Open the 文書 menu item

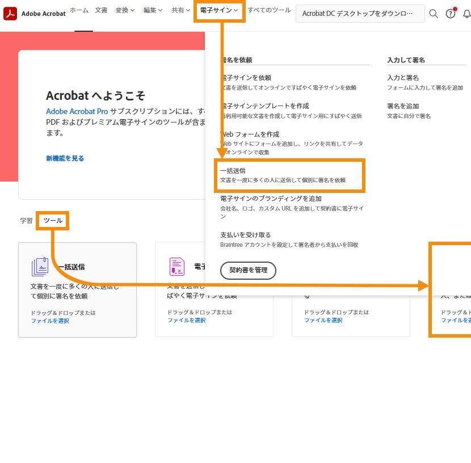click(x=101, y=10)
